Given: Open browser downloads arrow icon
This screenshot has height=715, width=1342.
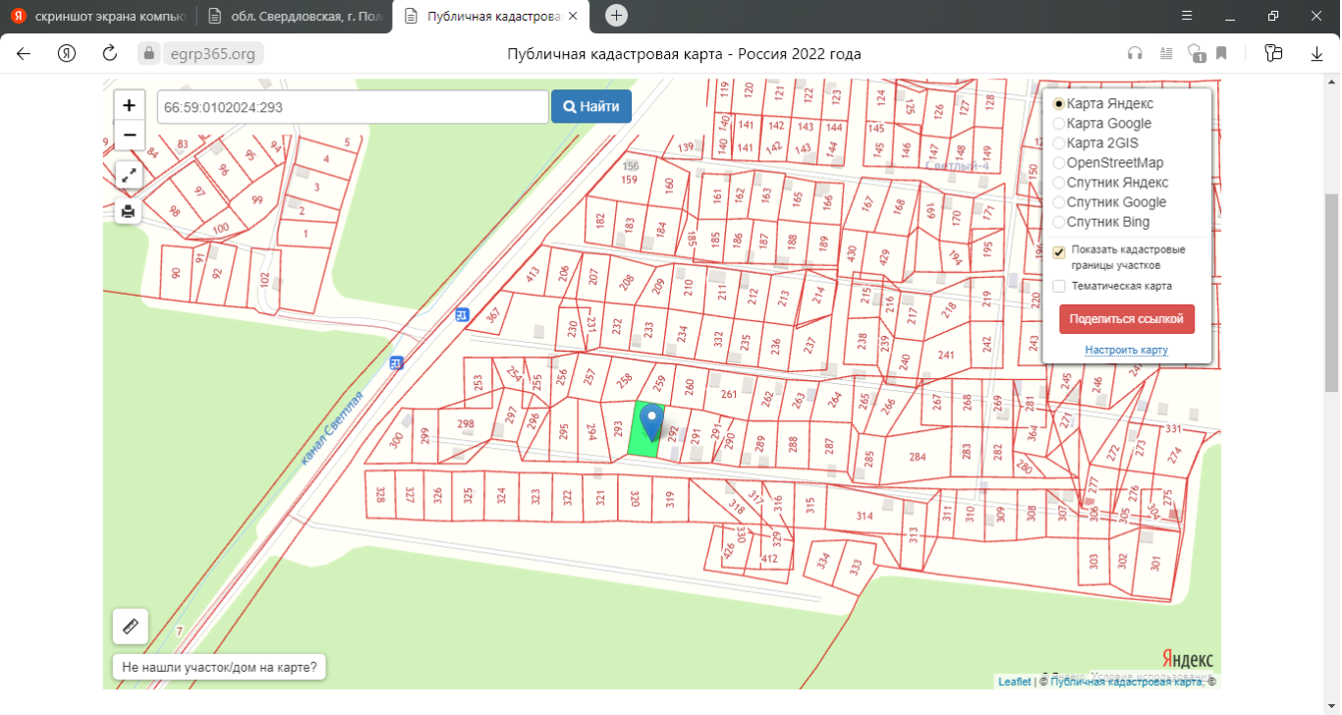Looking at the screenshot, I should tap(1317, 54).
